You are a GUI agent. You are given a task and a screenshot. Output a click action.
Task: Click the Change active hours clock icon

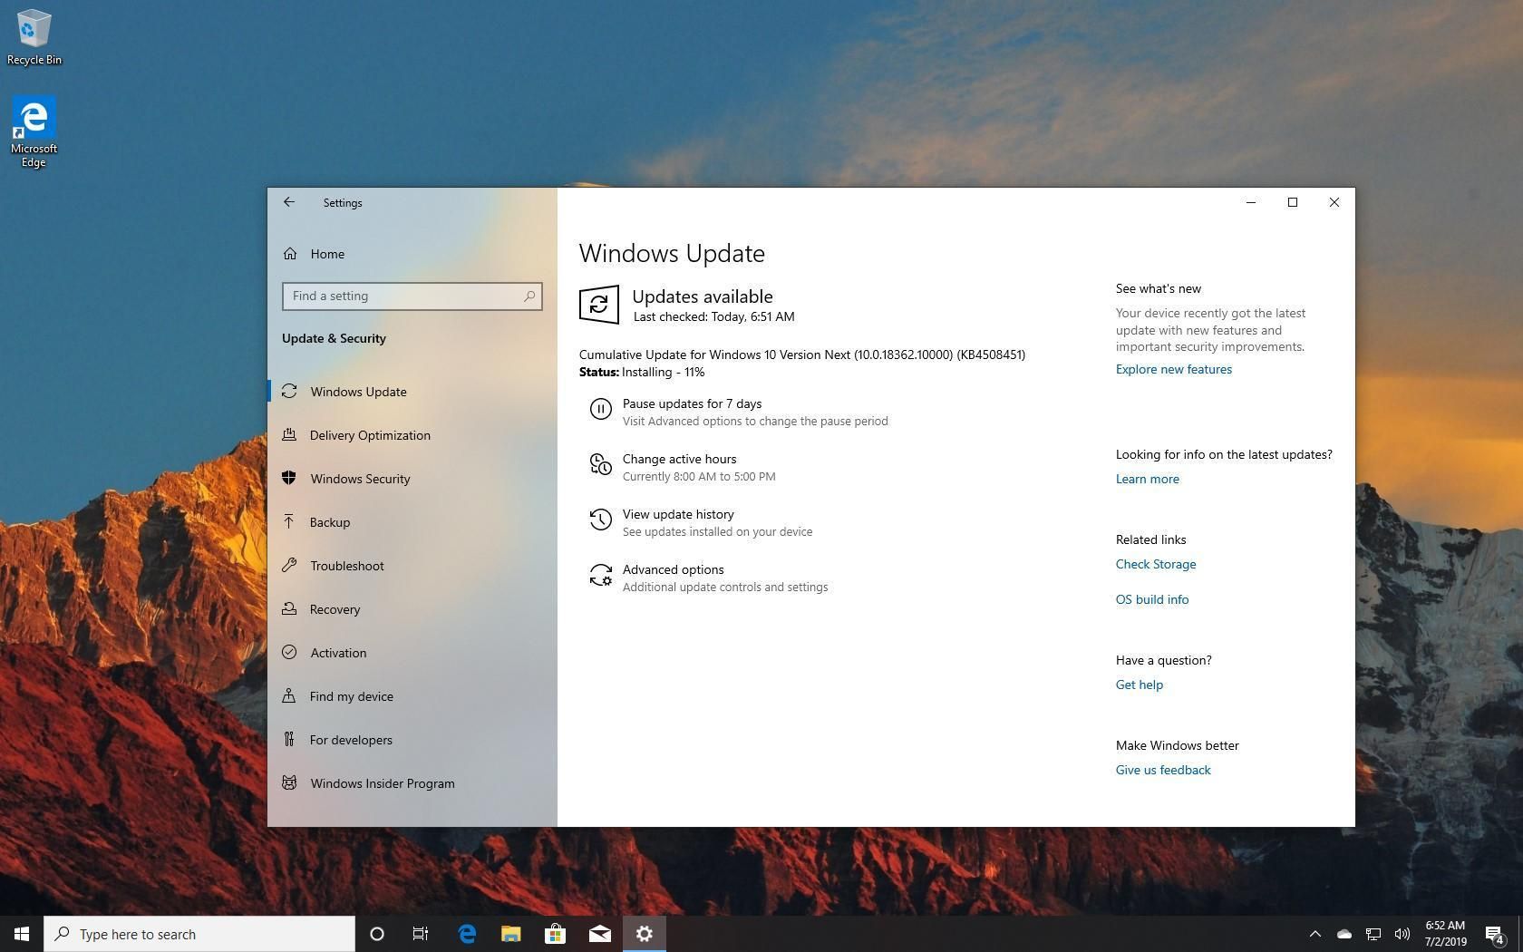600,465
